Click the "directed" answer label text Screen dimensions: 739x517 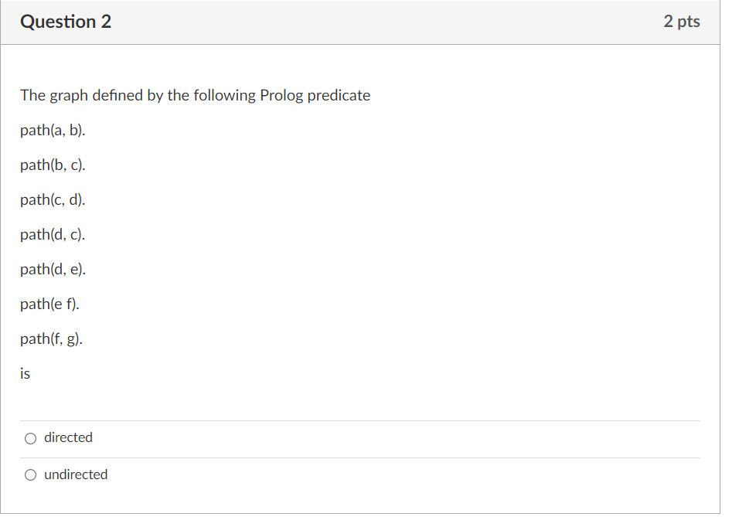click(68, 437)
